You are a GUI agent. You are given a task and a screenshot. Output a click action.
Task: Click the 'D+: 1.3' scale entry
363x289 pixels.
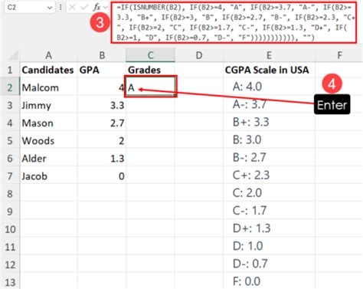point(251,228)
